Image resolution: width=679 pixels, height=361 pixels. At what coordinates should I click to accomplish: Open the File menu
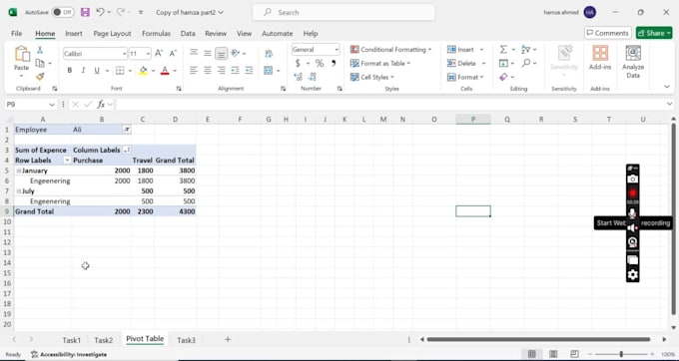pos(16,33)
